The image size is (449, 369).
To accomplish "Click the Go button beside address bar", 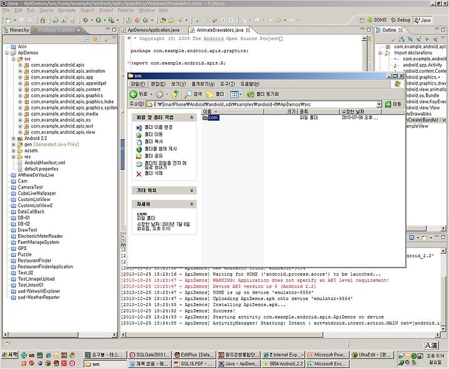I will click(393, 105).
